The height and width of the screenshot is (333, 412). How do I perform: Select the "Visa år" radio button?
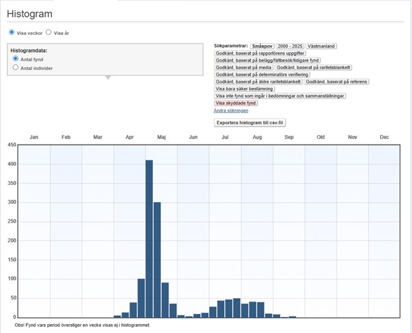(49, 32)
